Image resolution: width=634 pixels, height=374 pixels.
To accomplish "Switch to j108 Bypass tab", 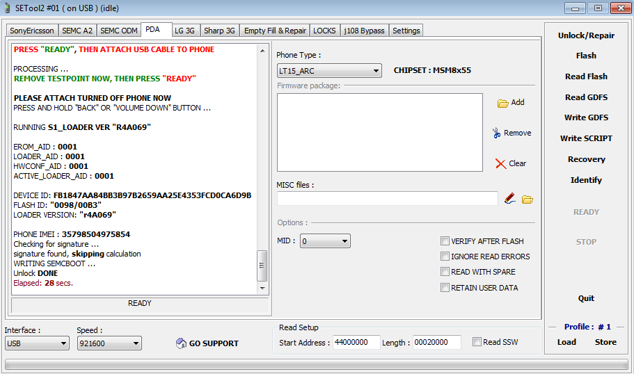I will [x=364, y=31].
